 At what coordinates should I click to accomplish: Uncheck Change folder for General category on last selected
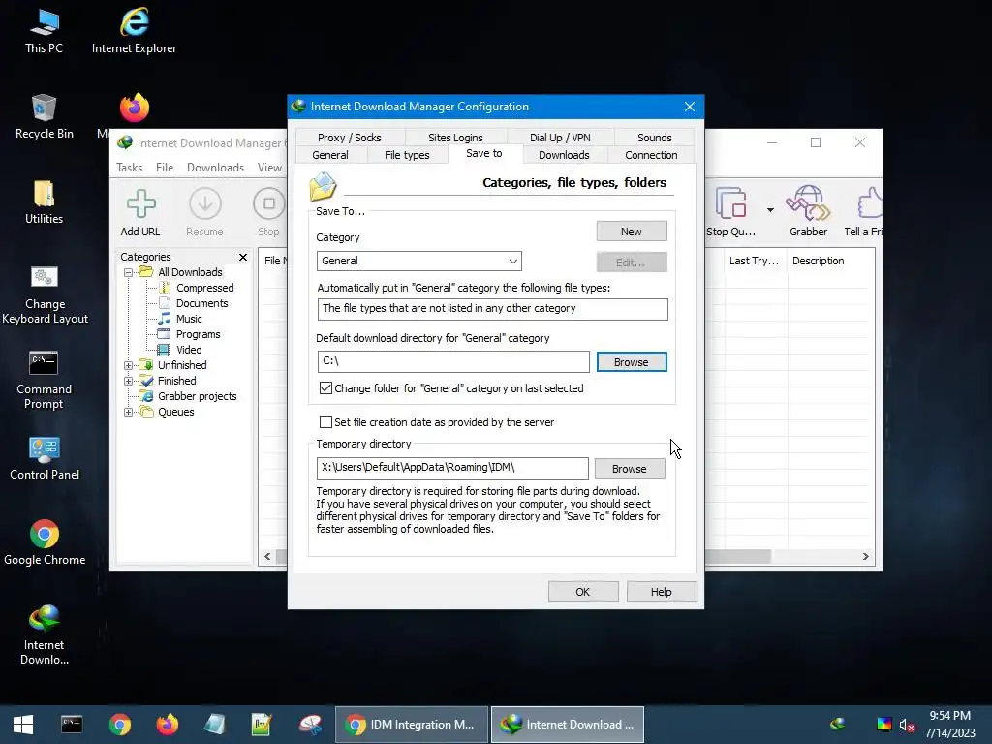325,388
